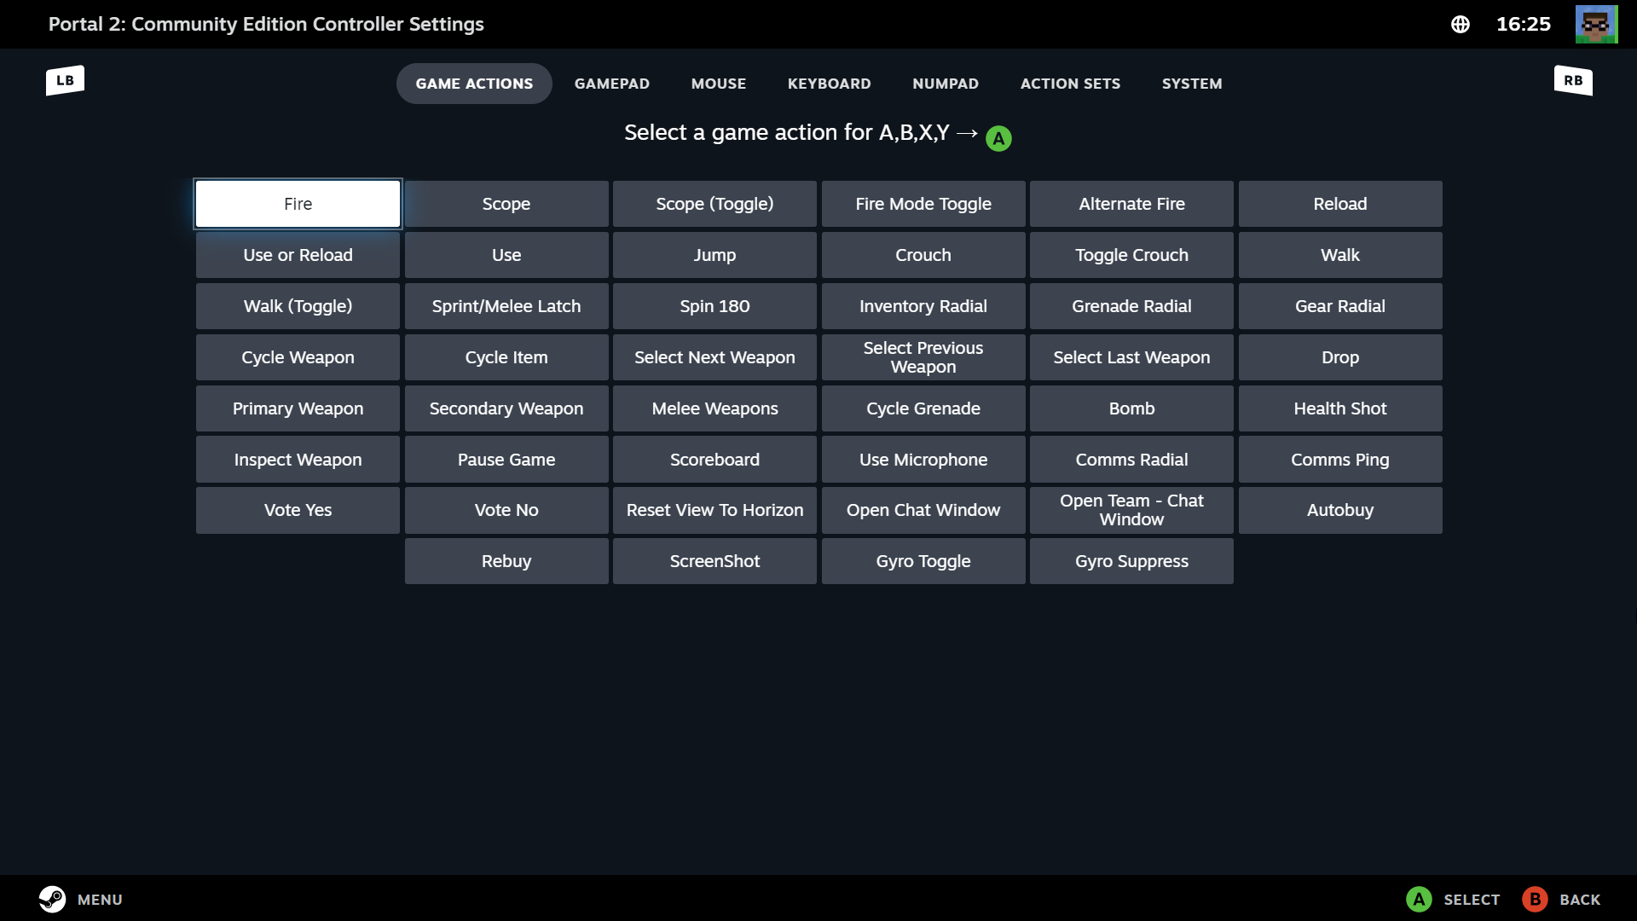Switch to the GAMEPAD tab
The width and height of the screenshot is (1637, 921).
[x=611, y=84]
